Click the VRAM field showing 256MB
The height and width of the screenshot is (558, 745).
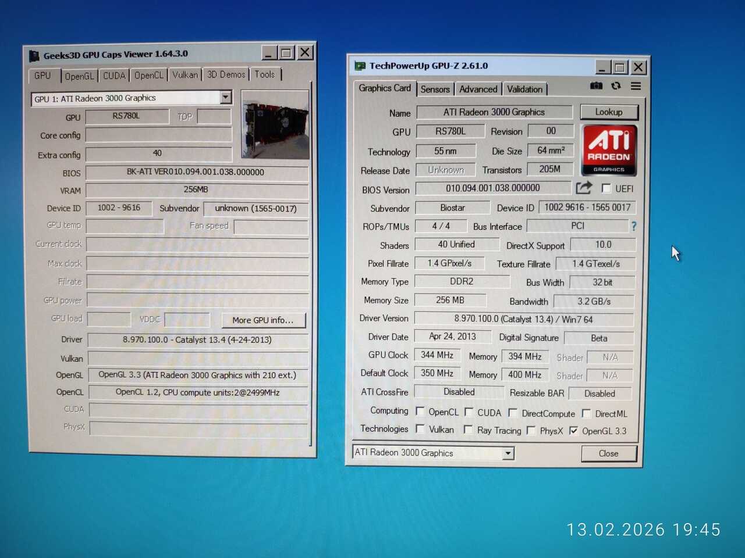[x=196, y=189]
